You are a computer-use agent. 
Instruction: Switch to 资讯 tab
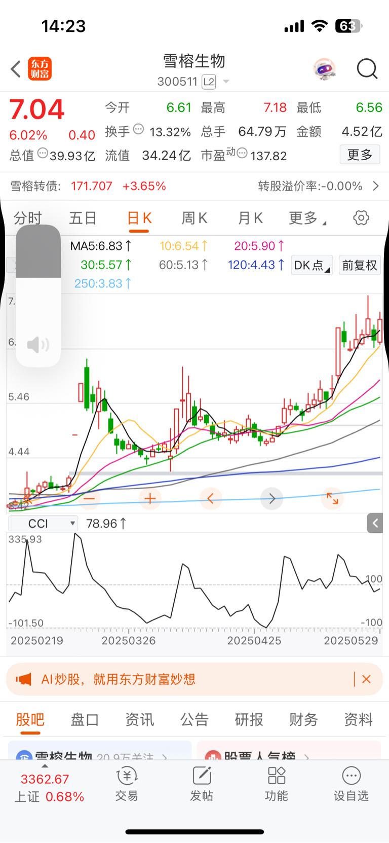(x=140, y=719)
